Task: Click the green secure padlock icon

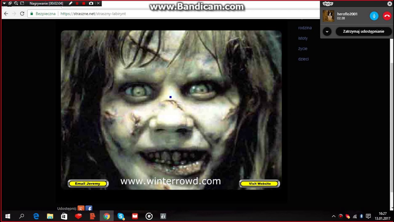Action: (x=32, y=14)
